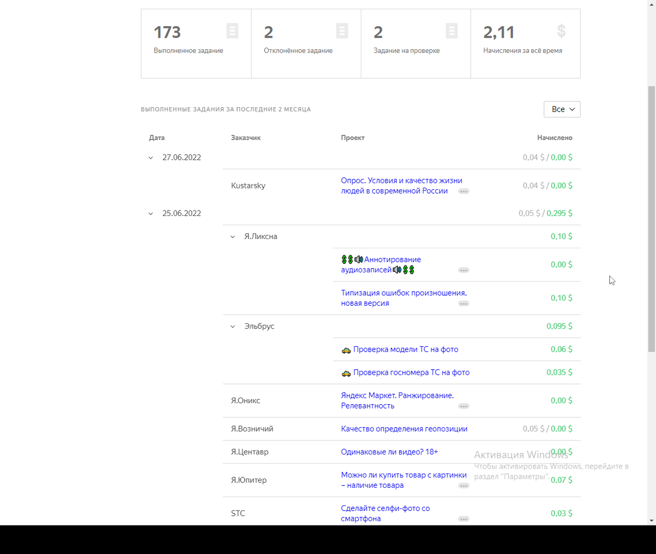Click taxi icon beside Проверка госномера ТС
This screenshot has height=554, width=656.
point(346,373)
